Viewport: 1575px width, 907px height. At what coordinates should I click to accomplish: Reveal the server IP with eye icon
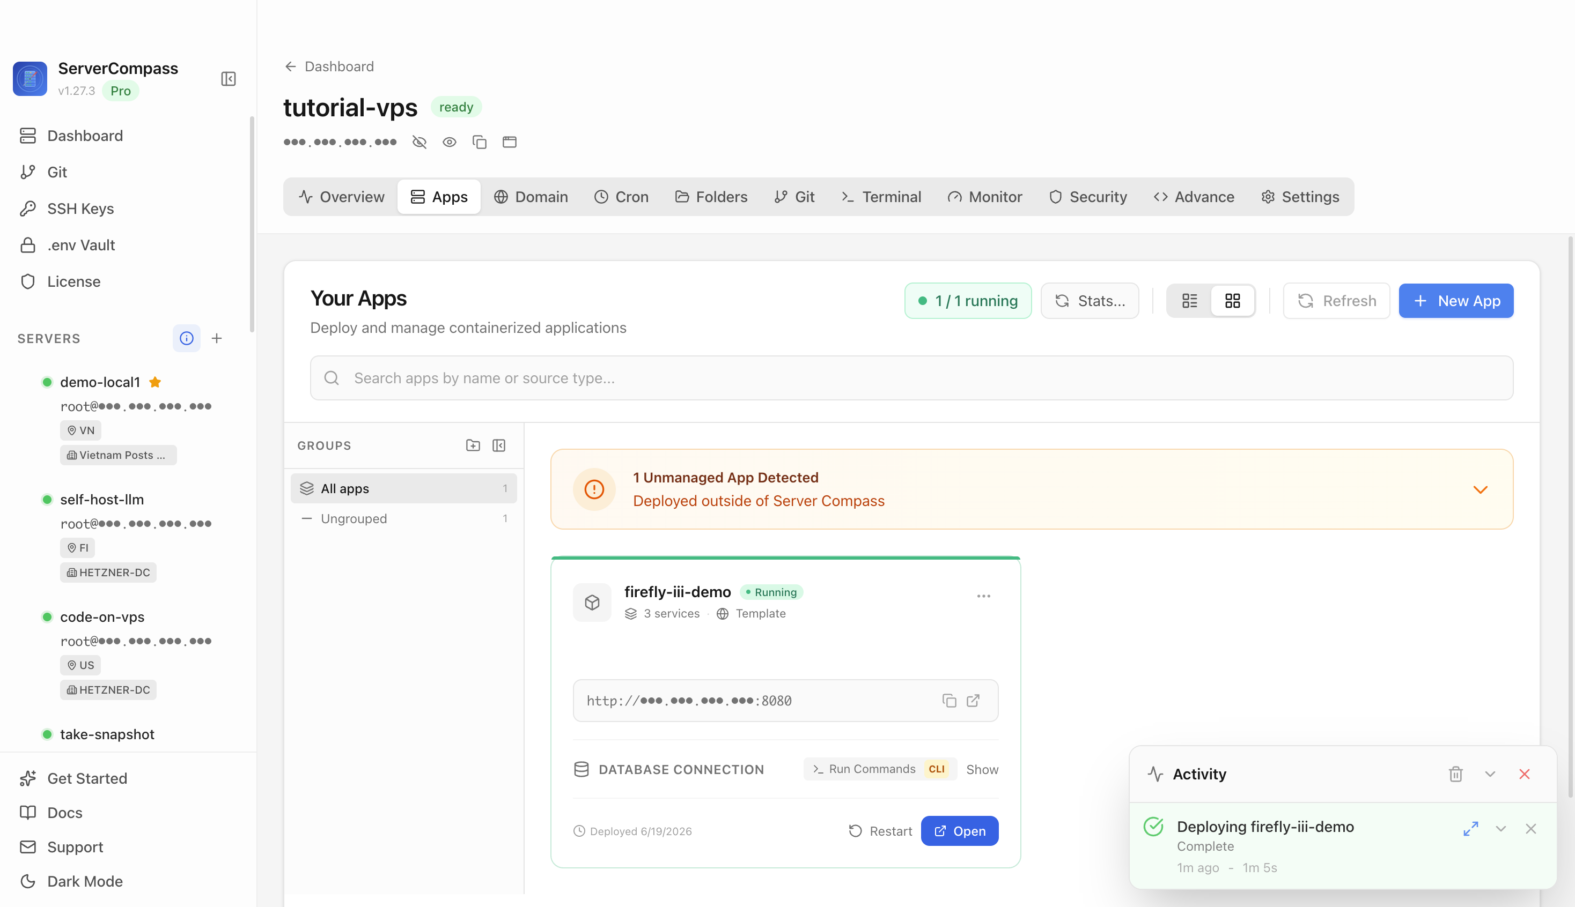[450, 142]
